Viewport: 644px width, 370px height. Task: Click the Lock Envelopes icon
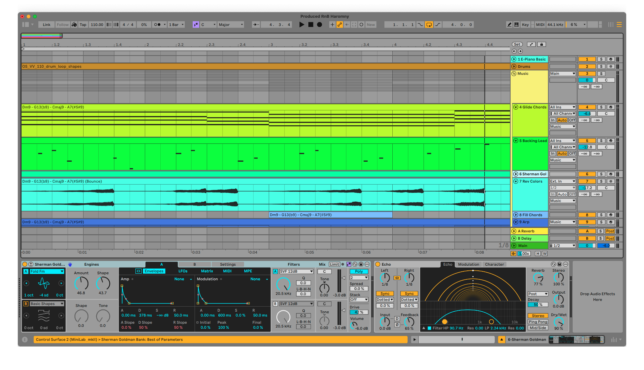[x=542, y=44]
